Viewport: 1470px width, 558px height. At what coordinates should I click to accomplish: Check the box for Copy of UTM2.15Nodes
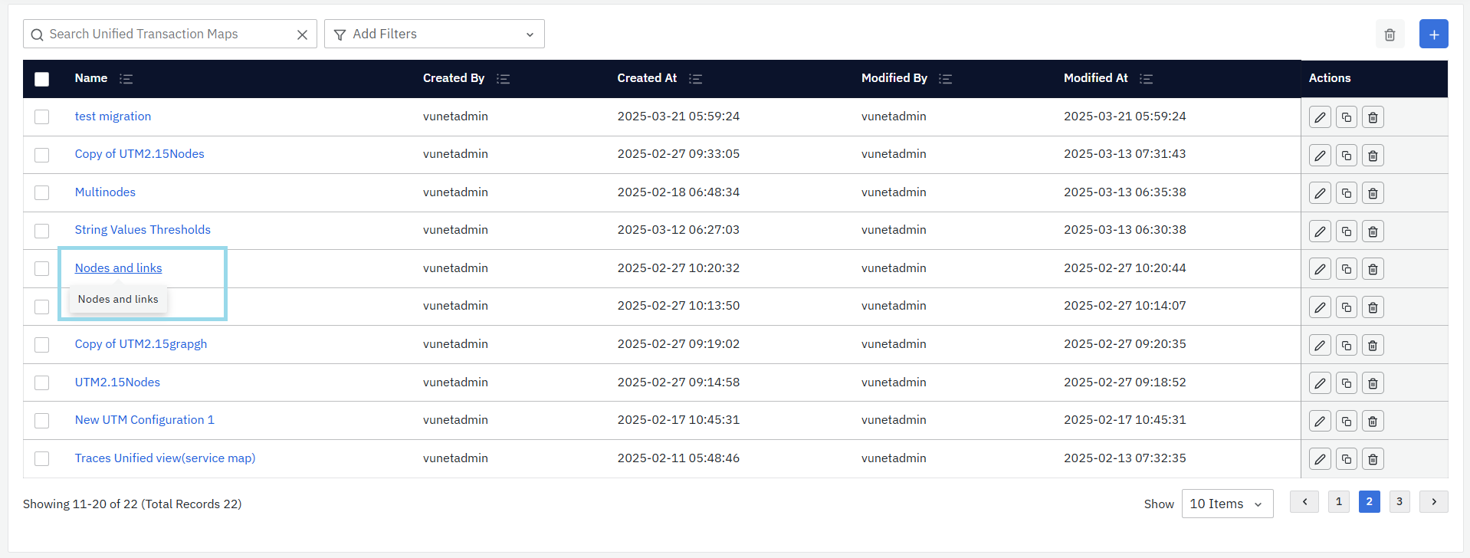click(x=42, y=155)
